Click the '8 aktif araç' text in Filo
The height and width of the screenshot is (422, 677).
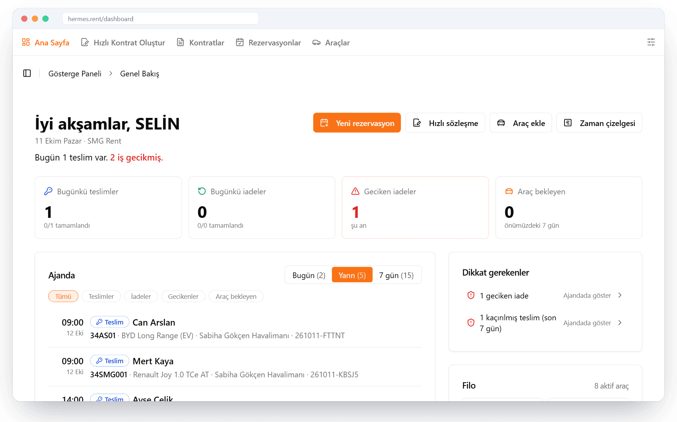(x=611, y=386)
